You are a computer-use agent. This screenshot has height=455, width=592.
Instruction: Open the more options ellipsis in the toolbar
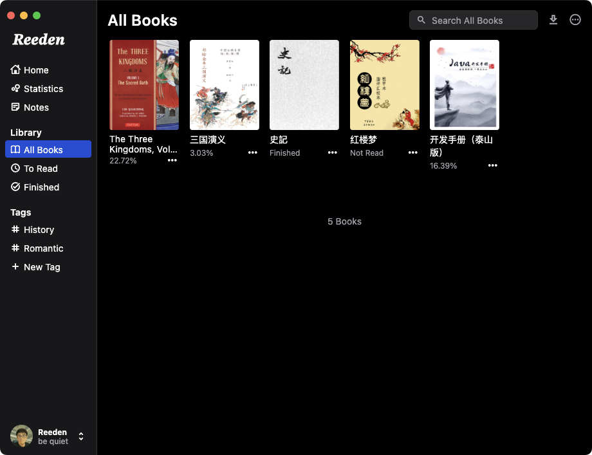coord(575,20)
